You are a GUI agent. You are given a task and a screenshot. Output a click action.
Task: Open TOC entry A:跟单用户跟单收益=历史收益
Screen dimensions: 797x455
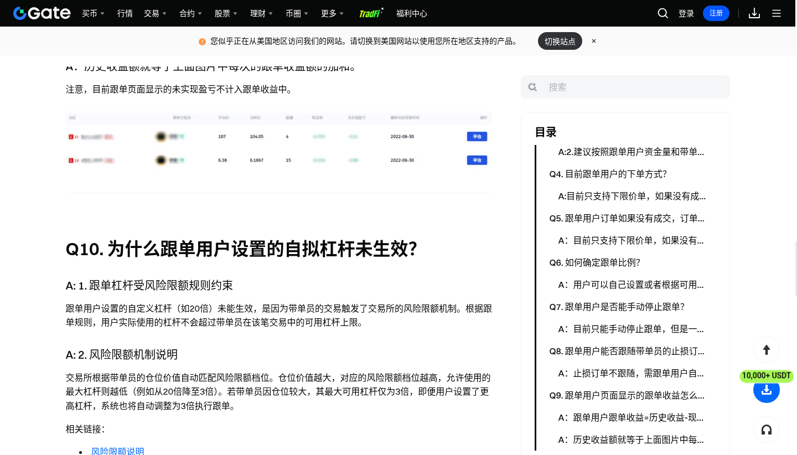[631, 417]
